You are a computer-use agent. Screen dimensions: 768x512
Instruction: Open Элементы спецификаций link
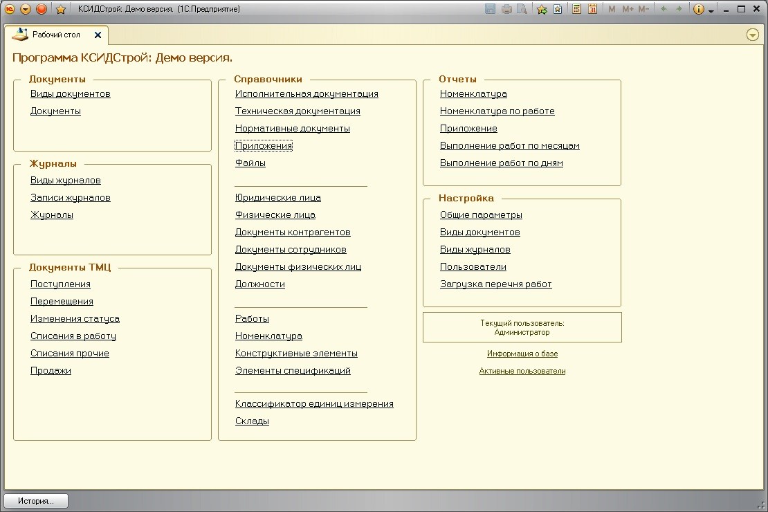coord(293,370)
